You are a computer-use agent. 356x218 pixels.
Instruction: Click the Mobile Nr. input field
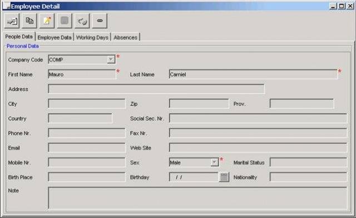[87, 162]
